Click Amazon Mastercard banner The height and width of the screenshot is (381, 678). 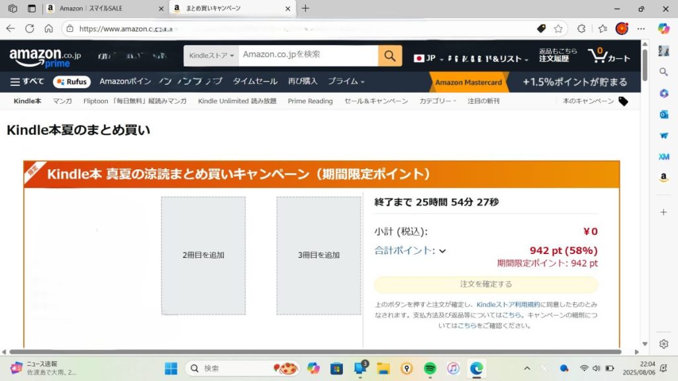[468, 82]
